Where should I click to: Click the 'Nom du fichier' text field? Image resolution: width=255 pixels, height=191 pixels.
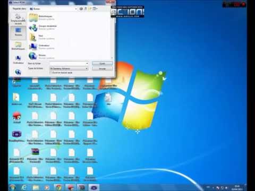67,63
